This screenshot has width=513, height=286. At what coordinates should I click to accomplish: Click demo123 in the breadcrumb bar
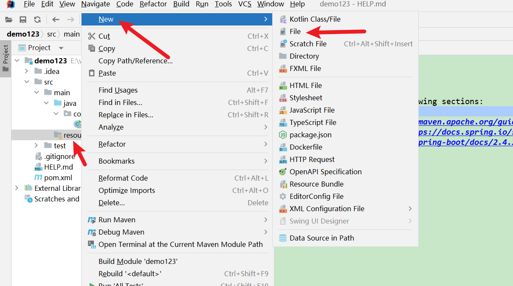[23, 34]
